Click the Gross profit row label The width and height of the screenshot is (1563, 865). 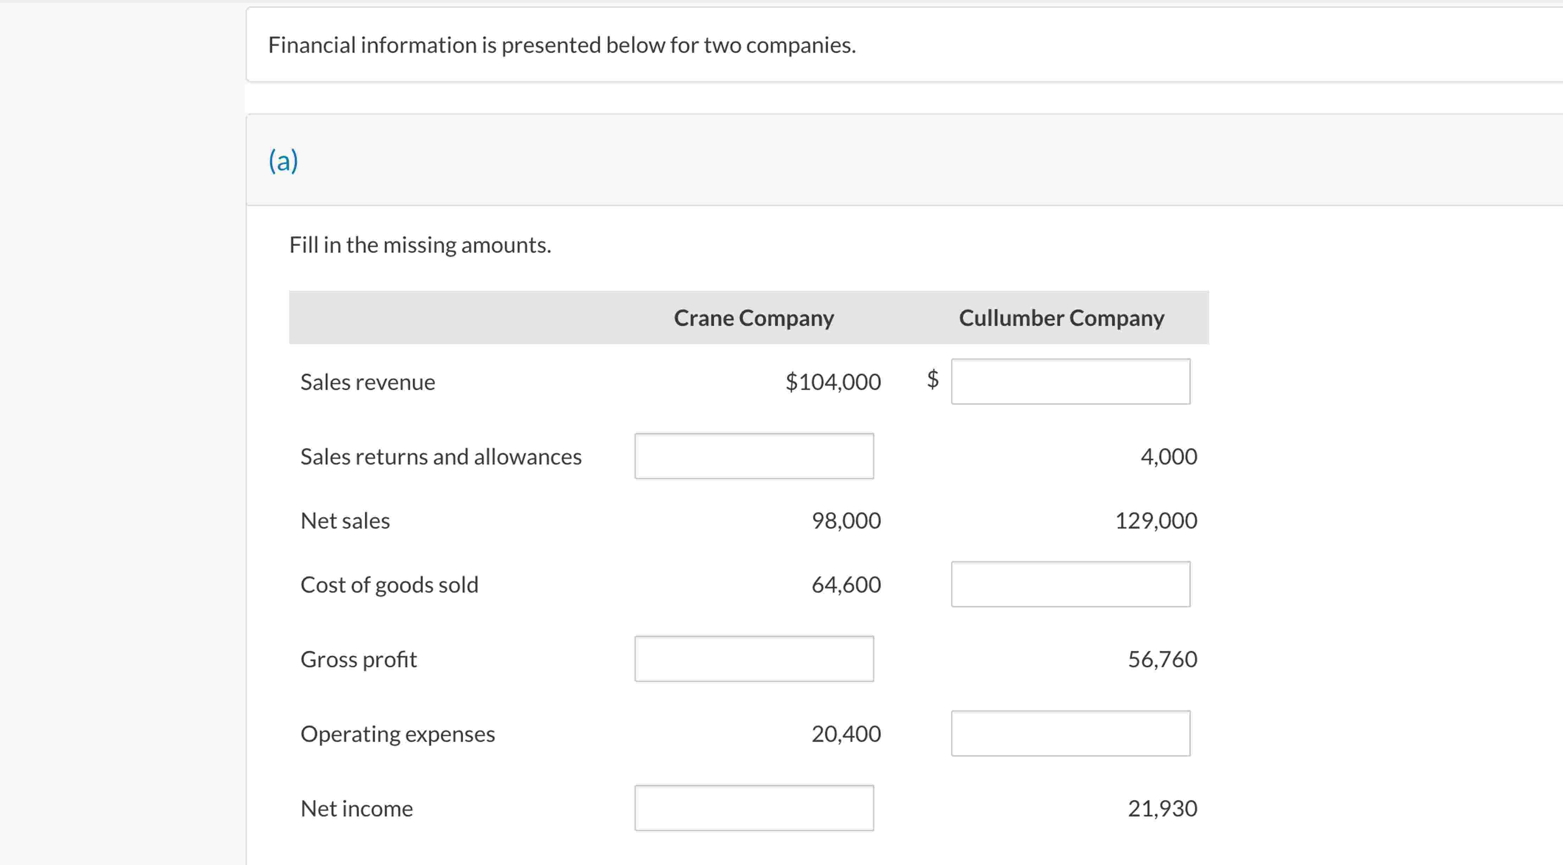(359, 659)
